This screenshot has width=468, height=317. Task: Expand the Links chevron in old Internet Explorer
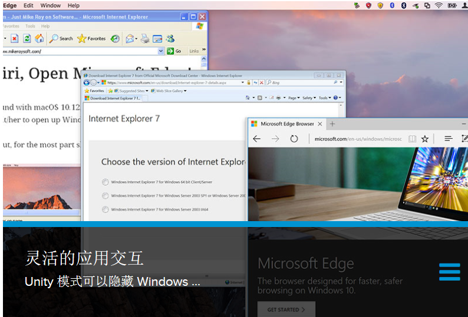(204, 50)
